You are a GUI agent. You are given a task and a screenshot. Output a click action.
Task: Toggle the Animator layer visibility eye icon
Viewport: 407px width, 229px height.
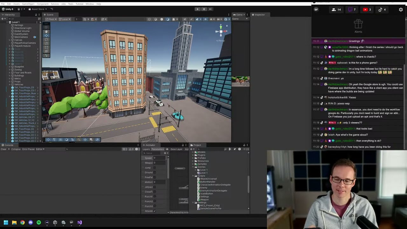click(x=167, y=149)
